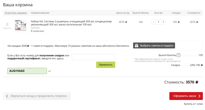This screenshot has width=205, height=110.
Task: Click the Наименование column header
Action: click(40, 13)
